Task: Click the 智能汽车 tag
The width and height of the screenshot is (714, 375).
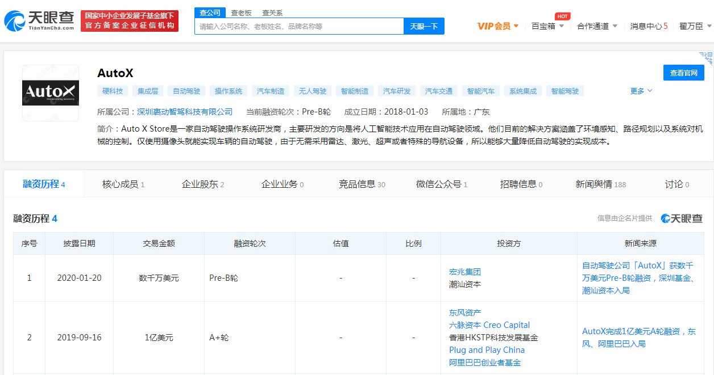Action: (481, 91)
